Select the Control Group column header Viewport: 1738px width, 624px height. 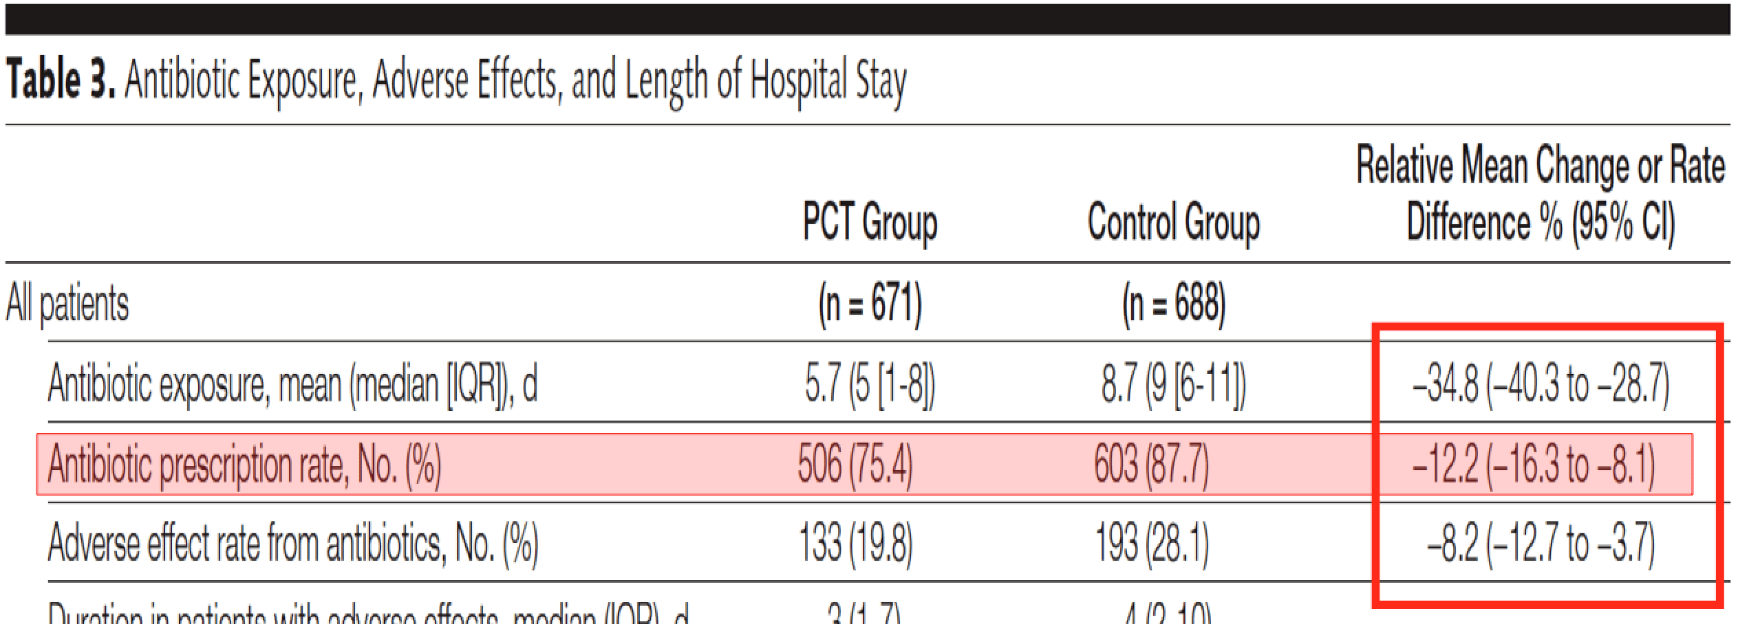1173,223
